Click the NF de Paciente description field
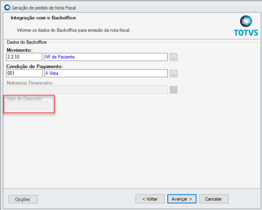Image resolution: width=262 pixels, height=210 pixels. tap(106, 57)
